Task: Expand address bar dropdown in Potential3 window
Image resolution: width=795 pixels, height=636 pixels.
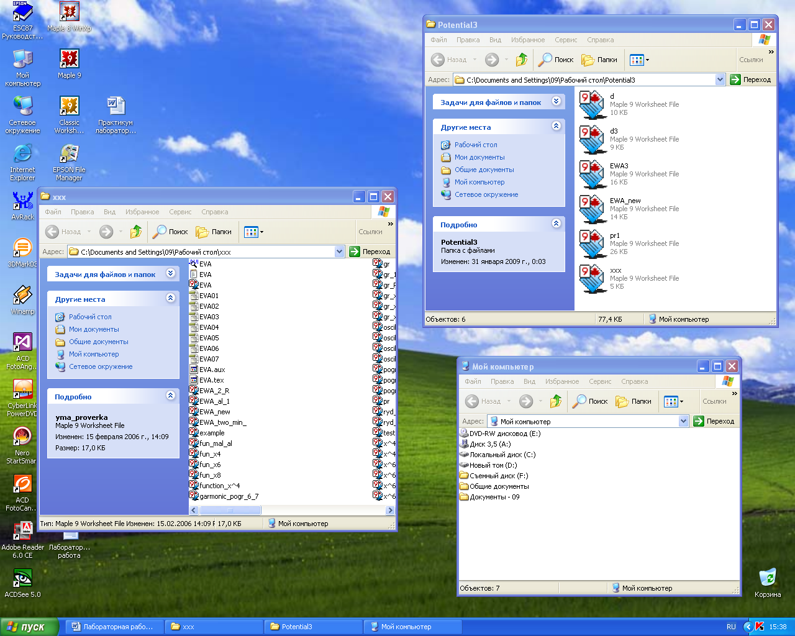Action: [720, 79]
